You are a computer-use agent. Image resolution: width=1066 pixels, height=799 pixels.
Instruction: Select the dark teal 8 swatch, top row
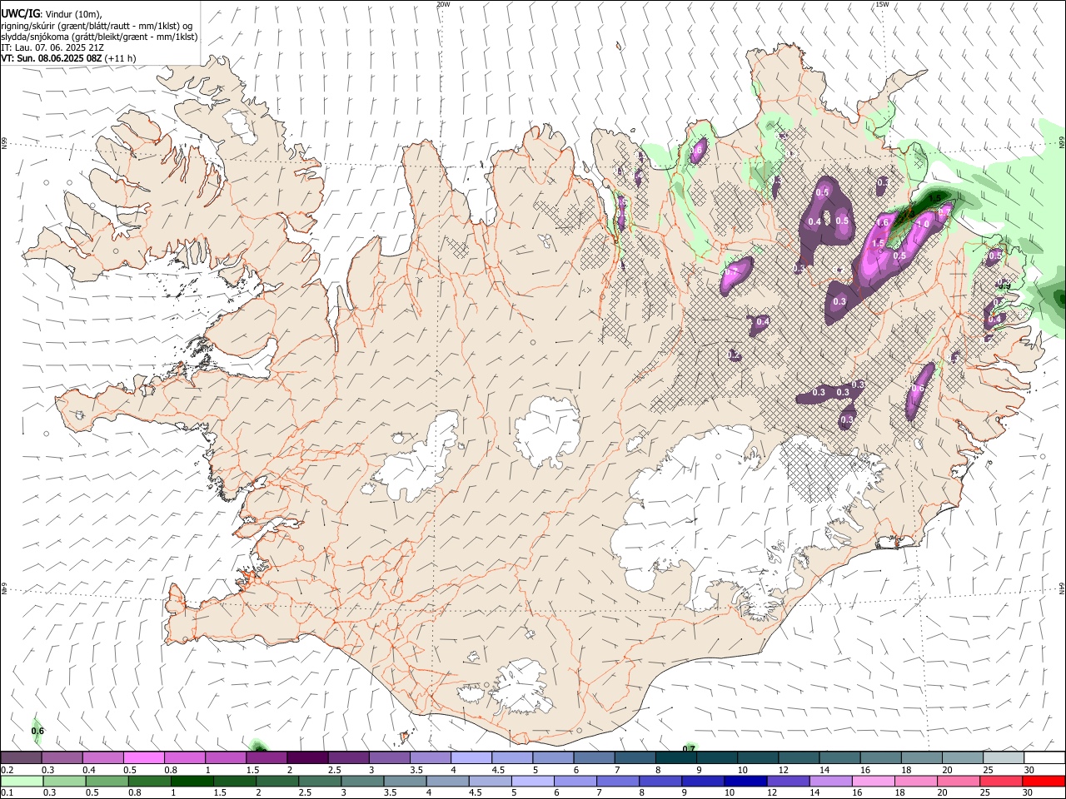(x=676, y=758)
